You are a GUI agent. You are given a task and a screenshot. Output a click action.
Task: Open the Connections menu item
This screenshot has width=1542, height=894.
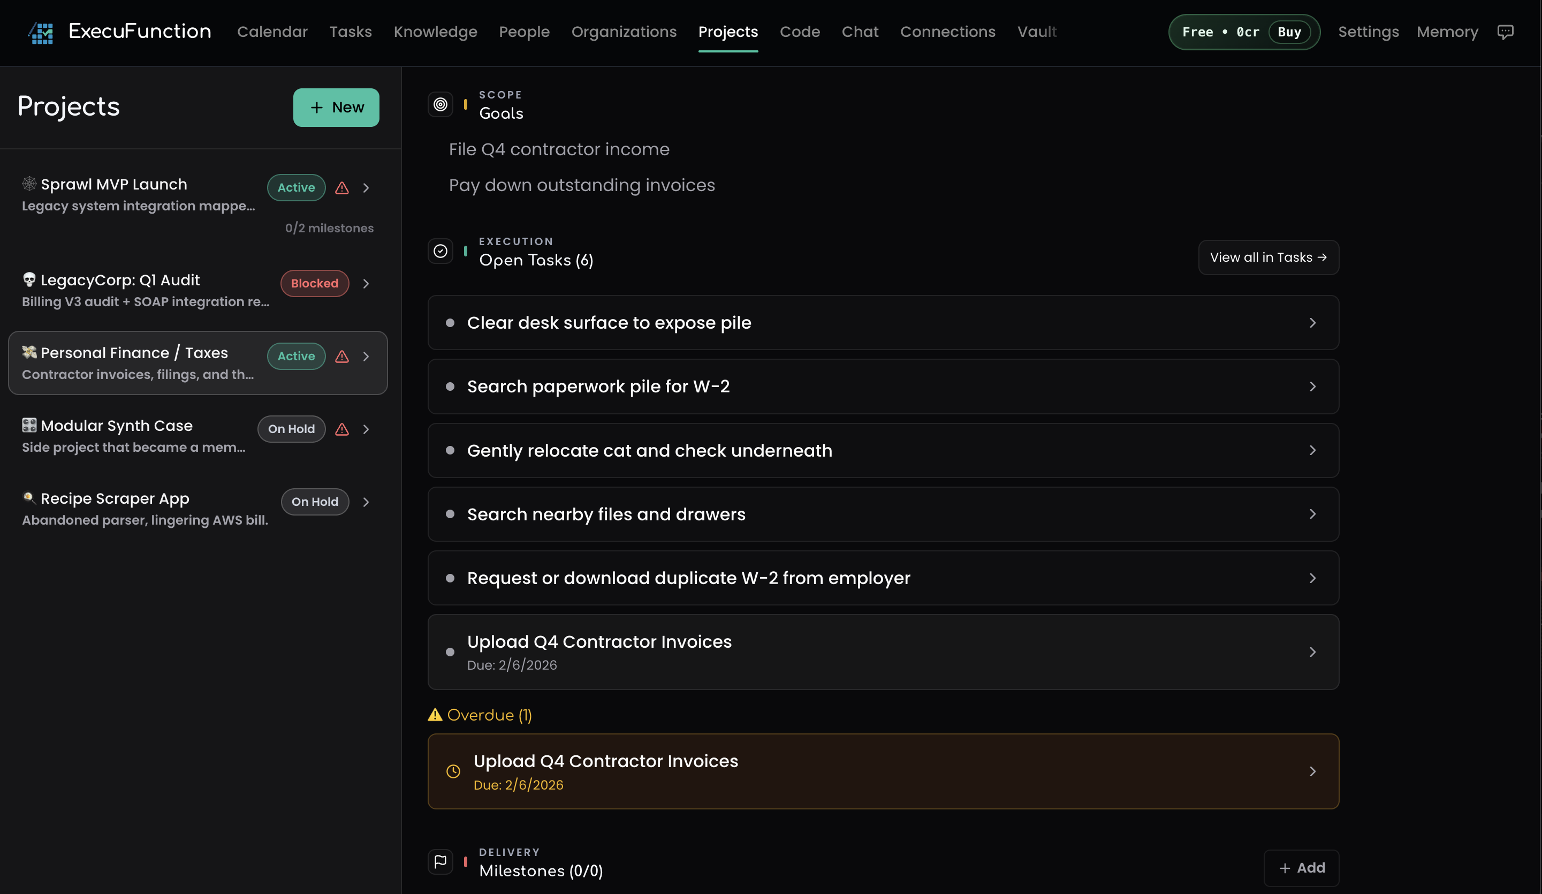pyautogui.click(x=947, y=32)
